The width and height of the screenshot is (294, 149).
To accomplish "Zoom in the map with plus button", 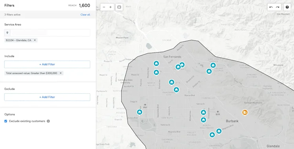I will [x=110, y=7].
